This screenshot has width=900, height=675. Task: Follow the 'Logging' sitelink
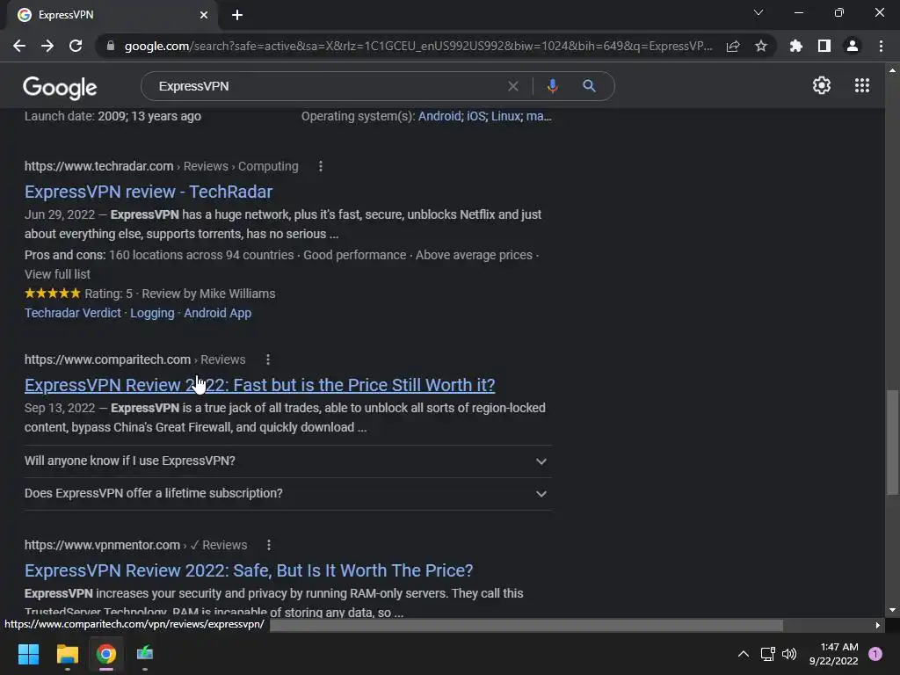[152, 313]
